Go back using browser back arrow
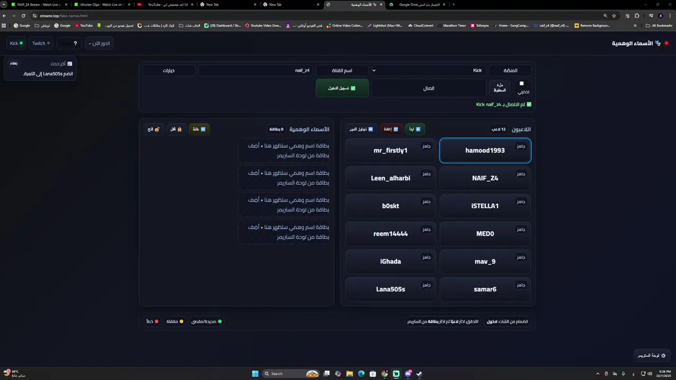 5,16
